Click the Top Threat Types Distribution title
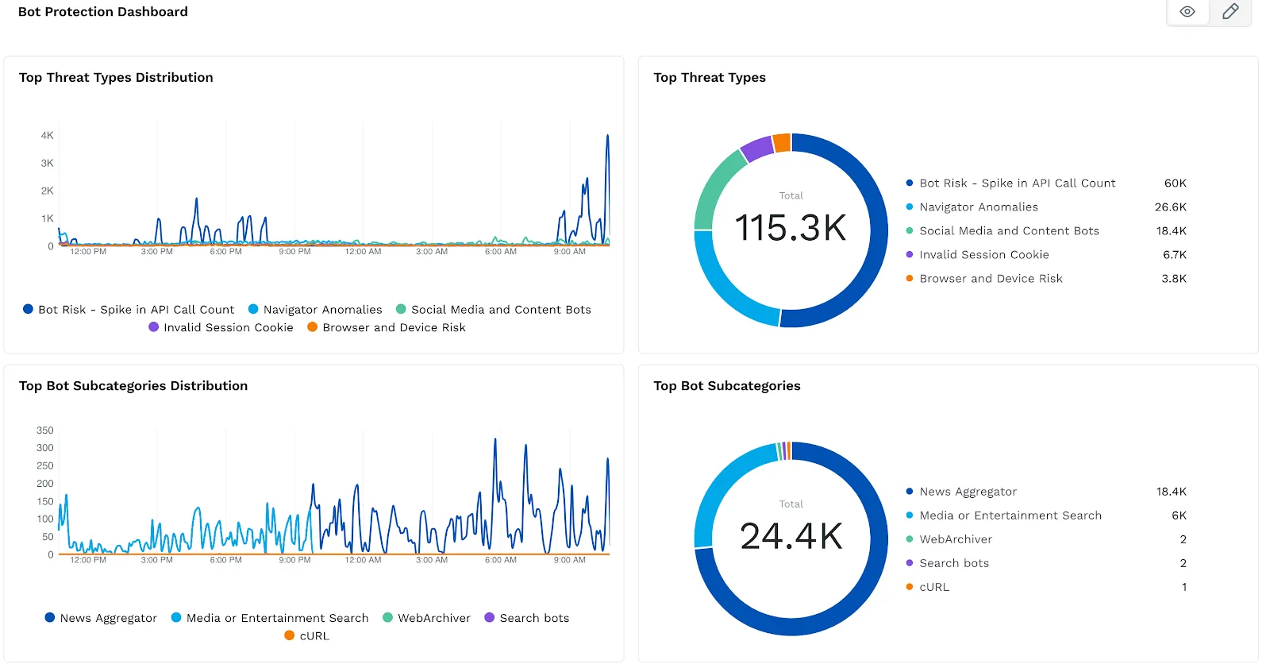1270x668 pixels. point(116,77)
